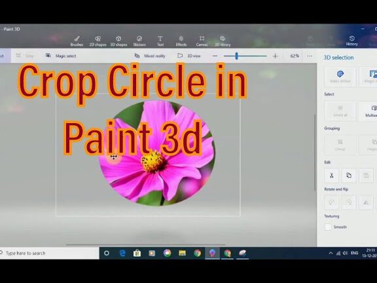Screen dimensions: 377x283
Task: Open the more options ellipsis menu
Action: point(310,56)
